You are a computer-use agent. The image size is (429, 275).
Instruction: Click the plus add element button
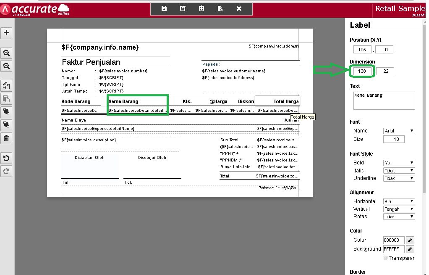point(7,33)
